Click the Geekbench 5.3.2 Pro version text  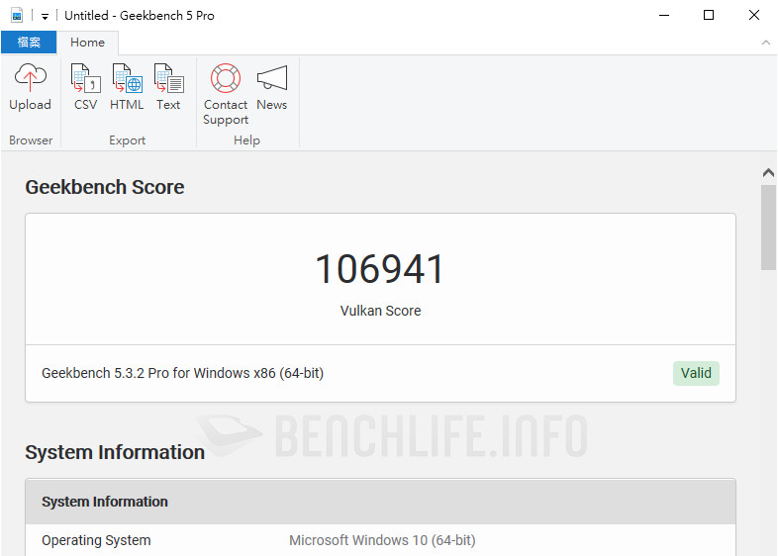click(x=182, y=373)
